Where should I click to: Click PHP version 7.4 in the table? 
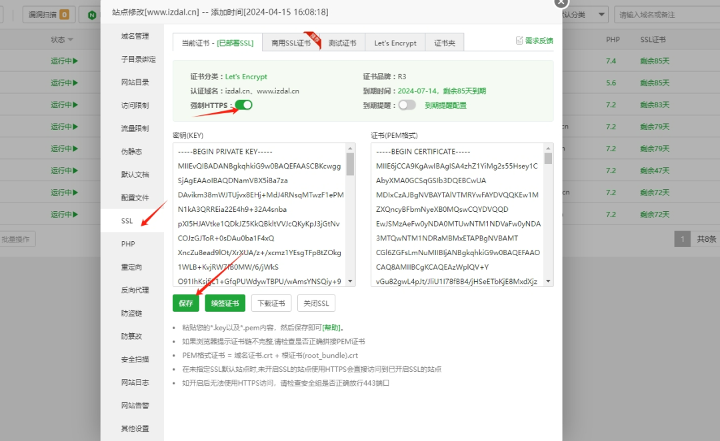coord(611,61)
